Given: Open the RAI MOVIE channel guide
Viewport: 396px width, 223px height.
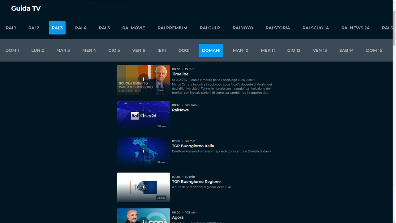Looking at the screenshot, I should pos(134,28).
